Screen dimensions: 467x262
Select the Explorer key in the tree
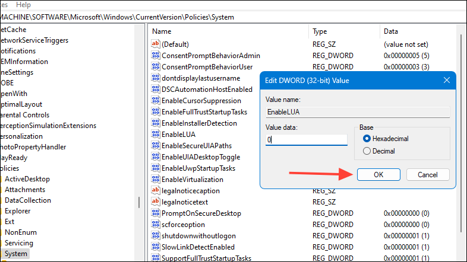[x=18, y=211]
